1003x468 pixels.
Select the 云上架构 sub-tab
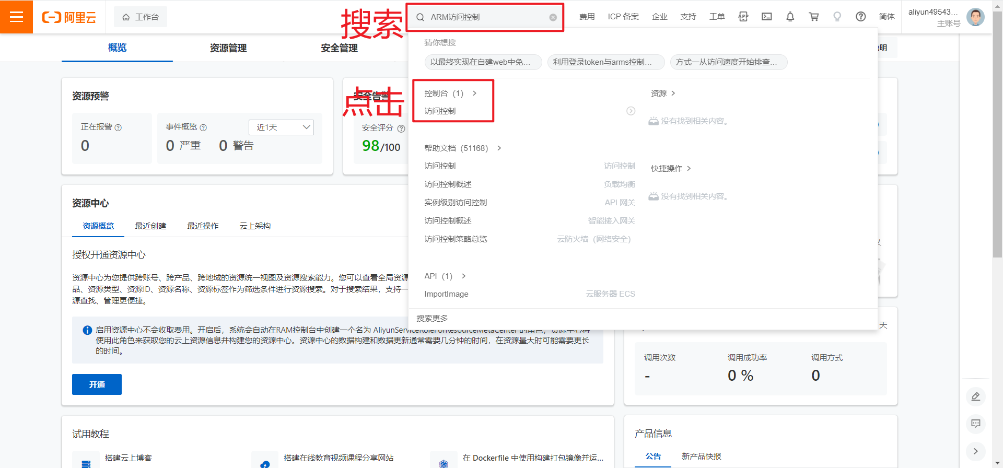255,226
